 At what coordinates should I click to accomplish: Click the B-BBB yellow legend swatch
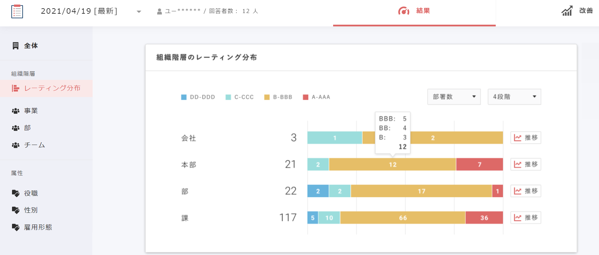pos(267,97)
